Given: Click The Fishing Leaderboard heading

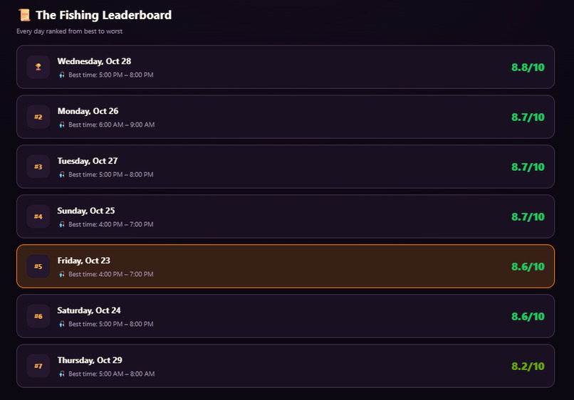Looking at the screenshot, I should tap(103, 15).
